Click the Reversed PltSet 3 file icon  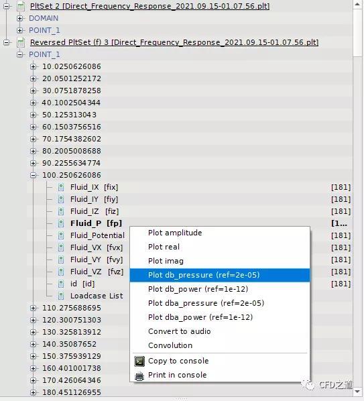pyautogui.click(x=21, y=42)
